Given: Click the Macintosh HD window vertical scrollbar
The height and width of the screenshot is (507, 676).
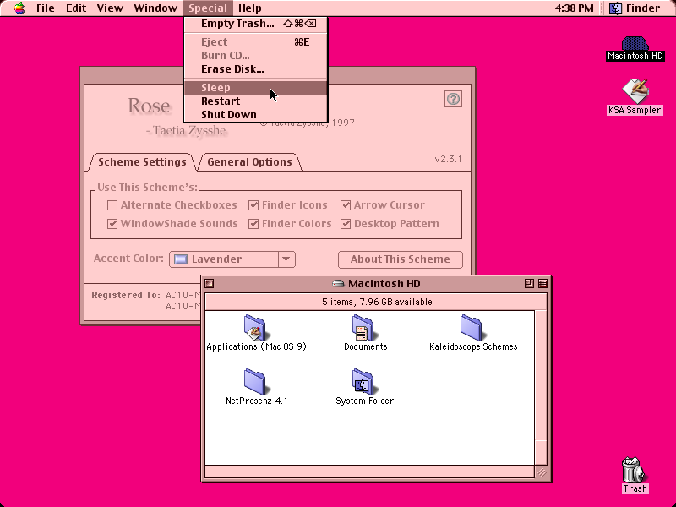Looking at the screenshot, I should 541,388.
